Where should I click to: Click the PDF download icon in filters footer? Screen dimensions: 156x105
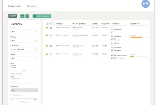tap(35, 100)
